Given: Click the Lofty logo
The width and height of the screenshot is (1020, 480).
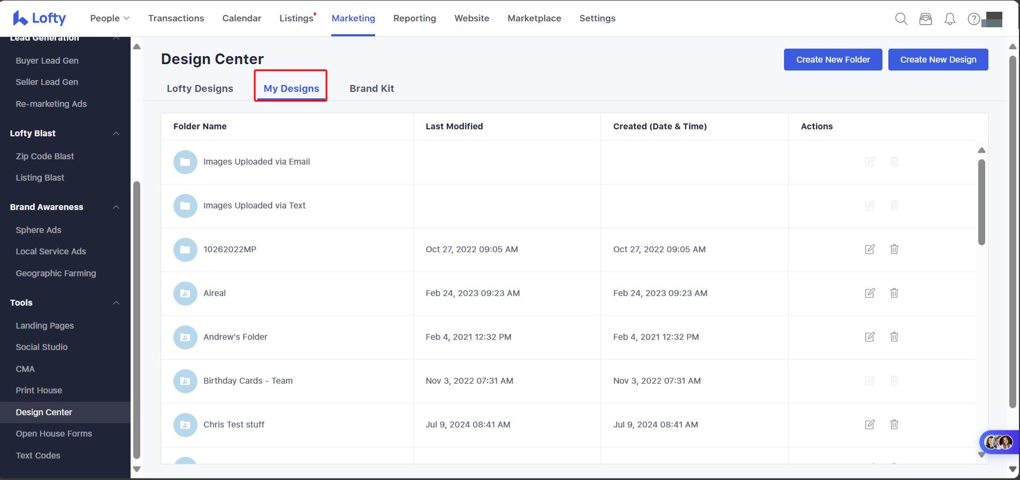Looking at the screenshot, I should click(40, 18).
